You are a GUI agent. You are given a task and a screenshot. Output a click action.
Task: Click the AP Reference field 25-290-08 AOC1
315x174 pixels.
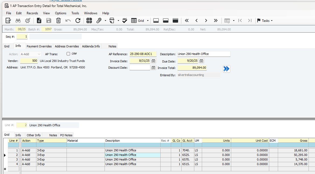point(143,54)
